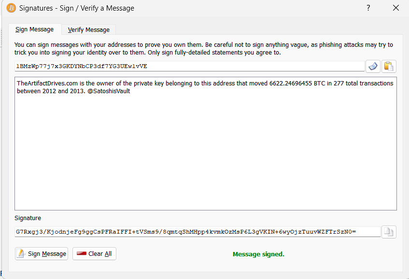409x279 pixels.
Task: Click "@SatoshisVault" in the message text
Action: pyautogui.click(x=109, y=91)
